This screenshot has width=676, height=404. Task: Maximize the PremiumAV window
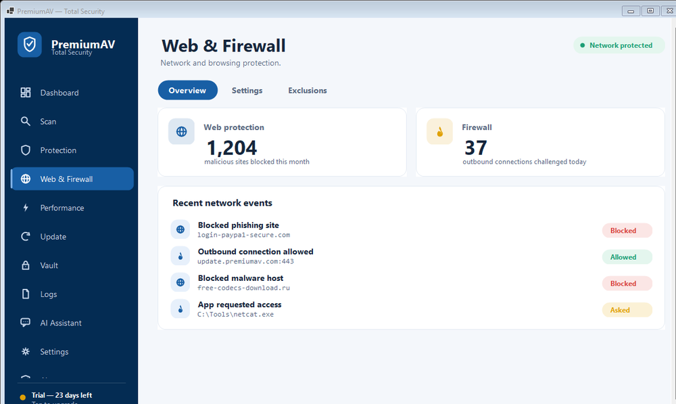tap(650, 11)
